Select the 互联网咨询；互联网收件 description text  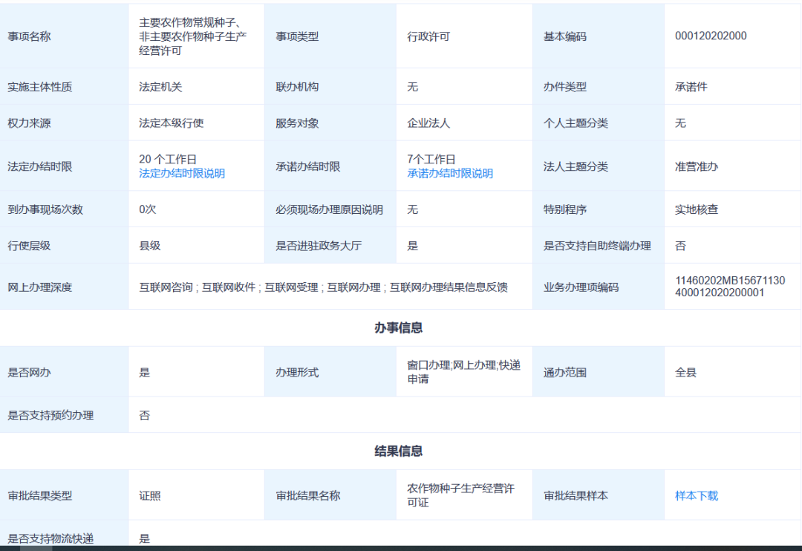(323, 287)
